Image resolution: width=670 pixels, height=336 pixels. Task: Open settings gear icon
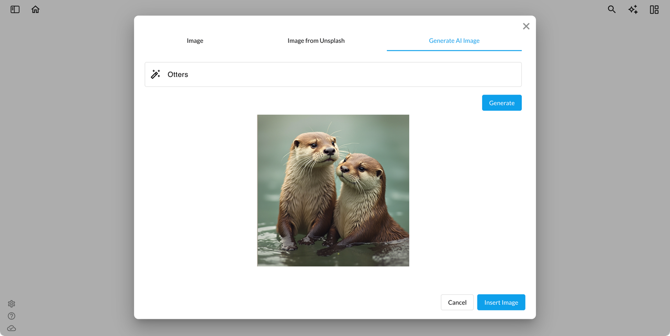(12, 304)
